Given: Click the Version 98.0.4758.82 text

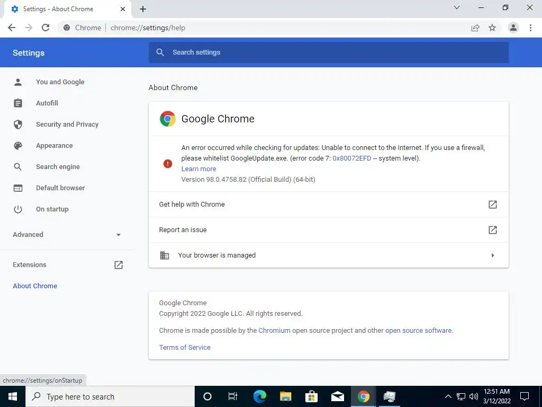Looking at the screenshot, I should (x=248, y=179).
